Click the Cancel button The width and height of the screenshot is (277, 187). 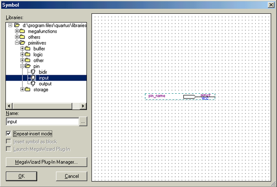coord(71,176)
